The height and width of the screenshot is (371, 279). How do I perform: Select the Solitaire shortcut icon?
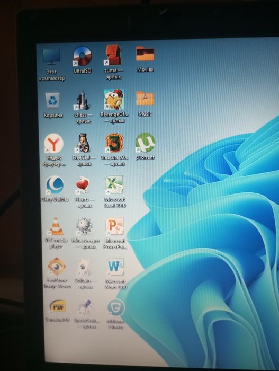click(84, 267)
